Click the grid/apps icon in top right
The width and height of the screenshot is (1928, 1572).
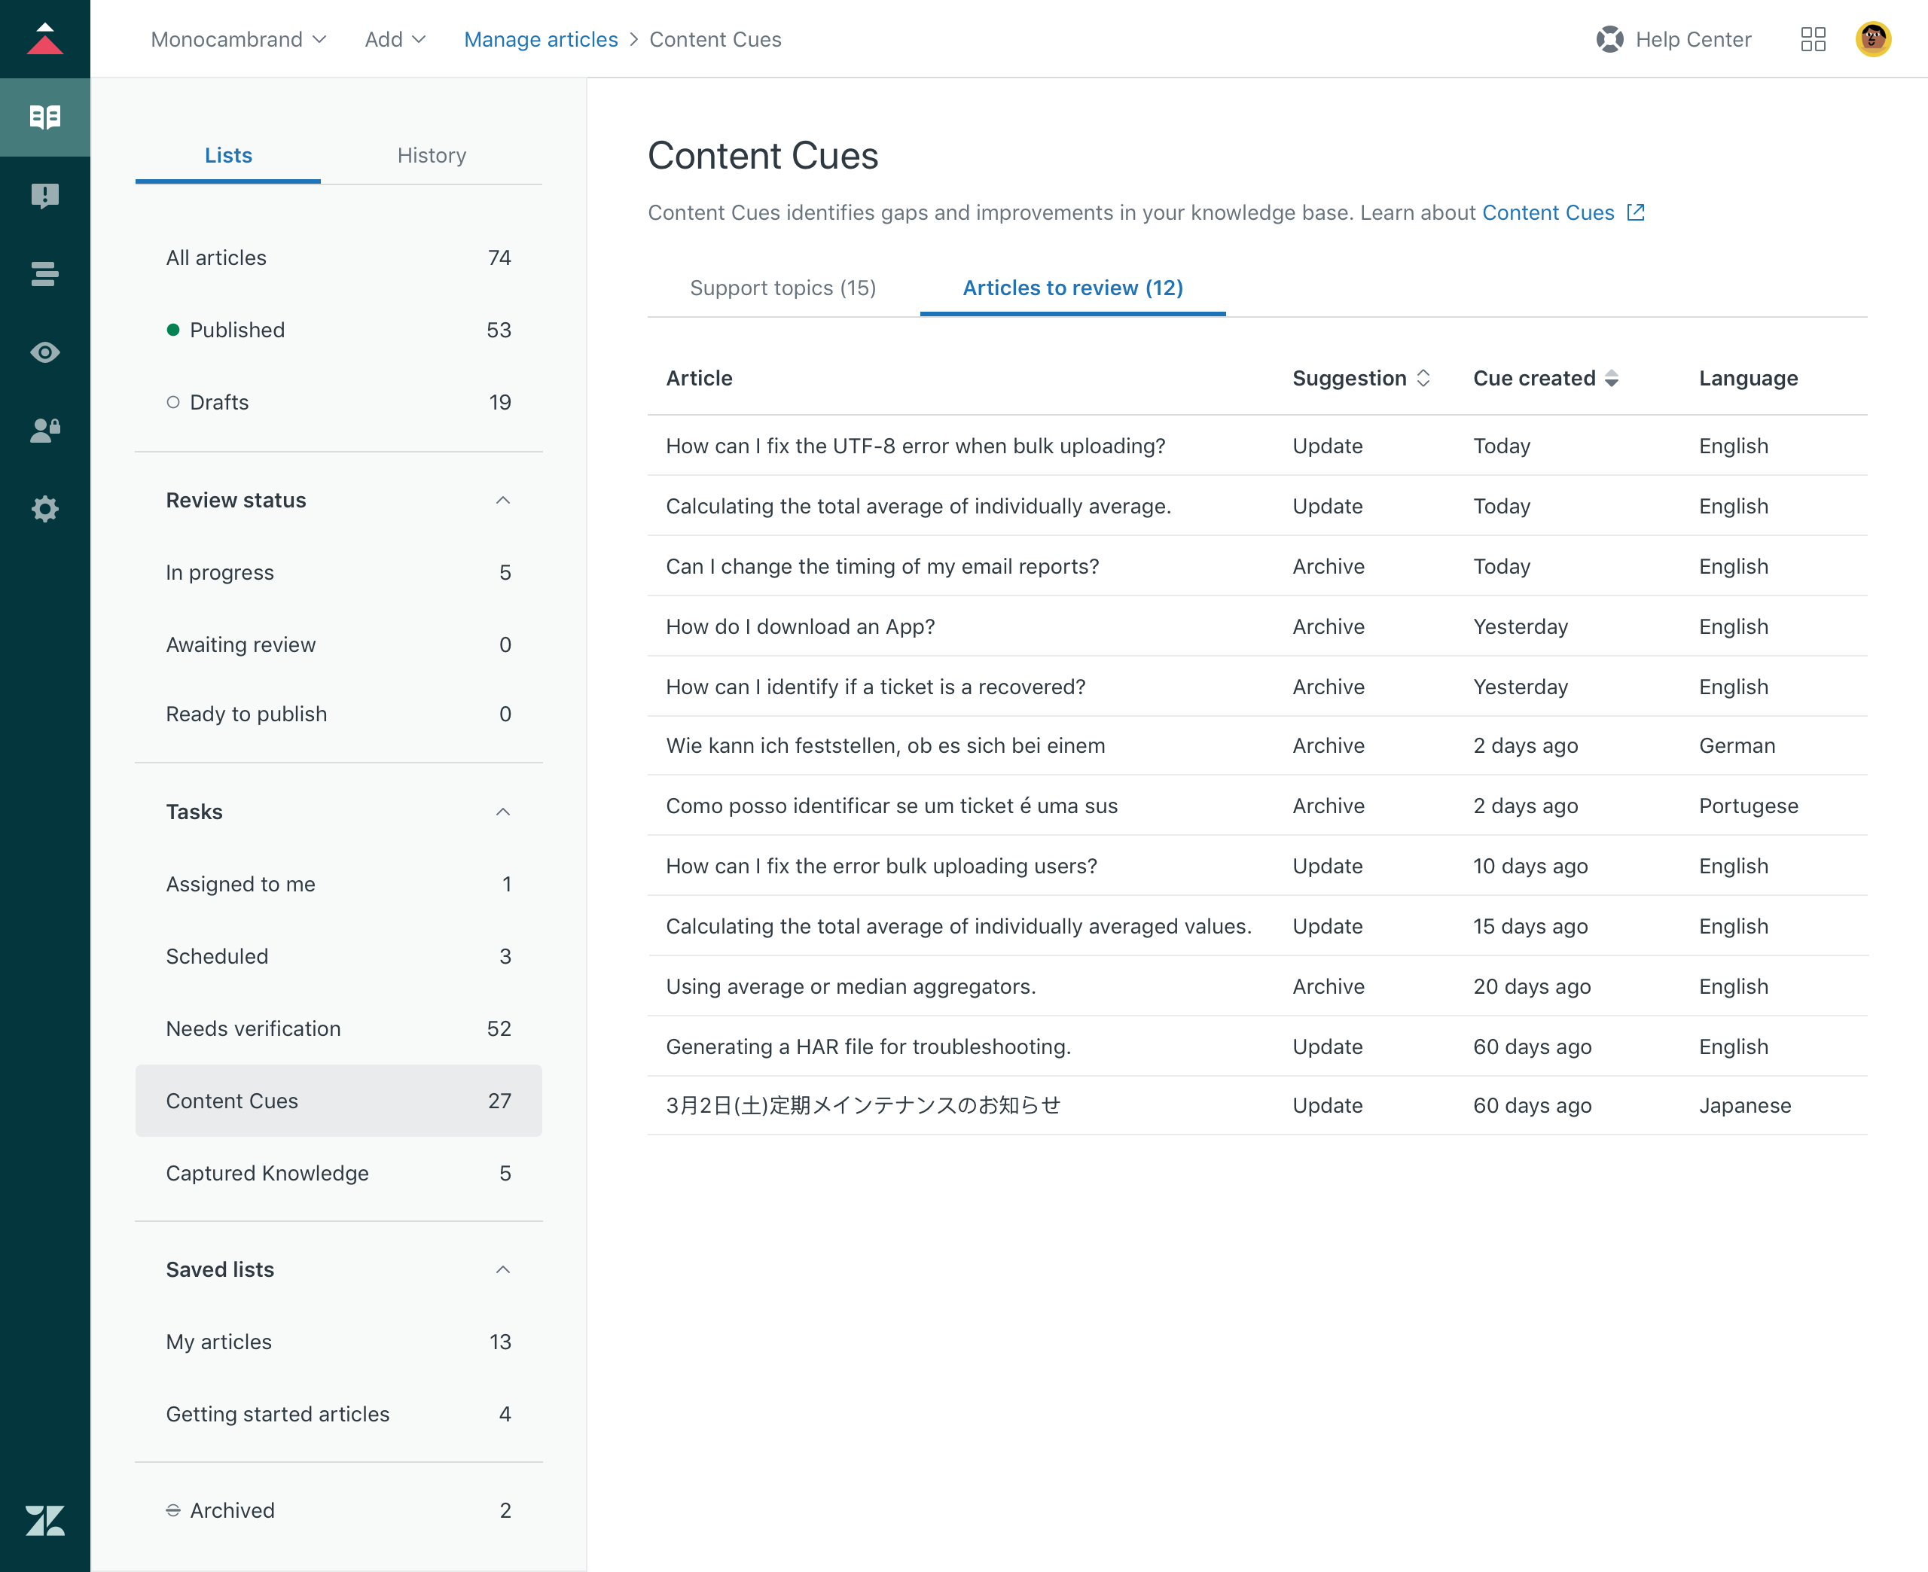(1814, 38)
